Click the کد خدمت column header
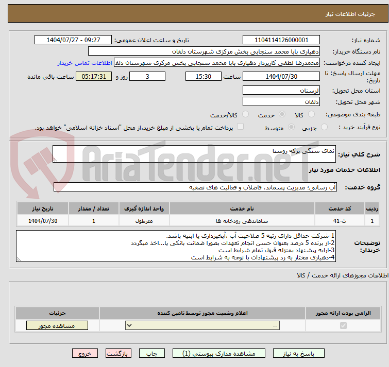 tap(340, 208)
